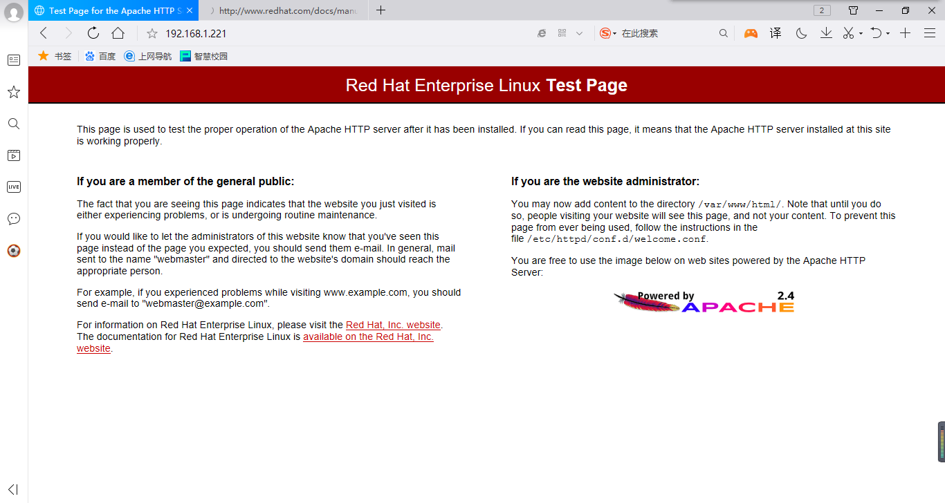945x503 pixels.
Task: Open the game center icon
Action: (x=751, y=33)
